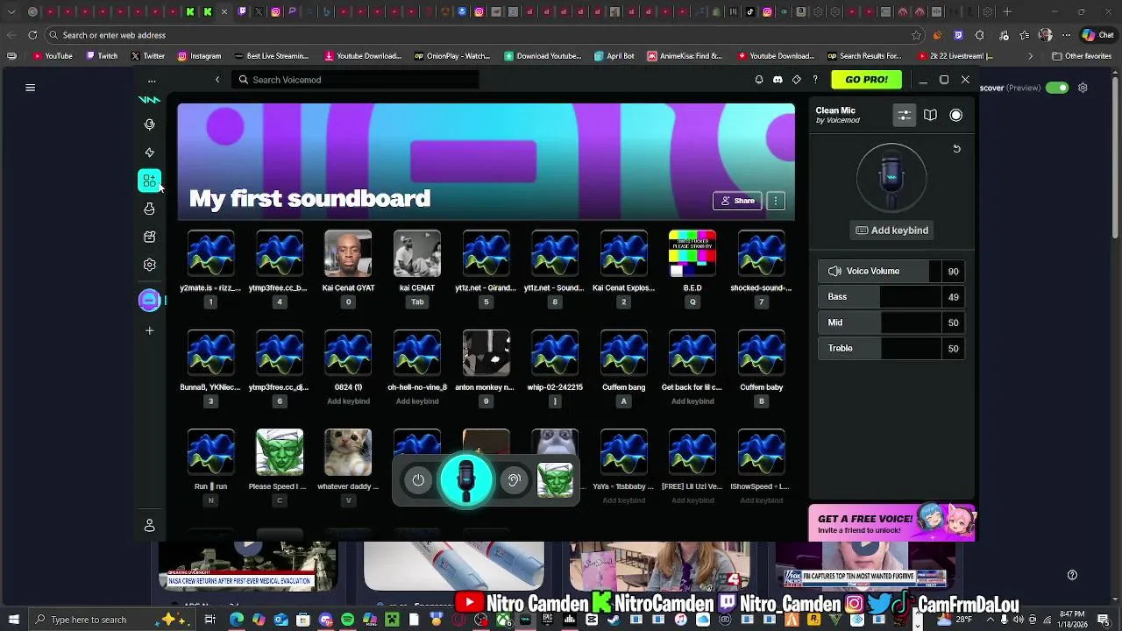1122x631 pixels.
Task: Click the Piccolo image in floating widget
Action: (555, 479)
